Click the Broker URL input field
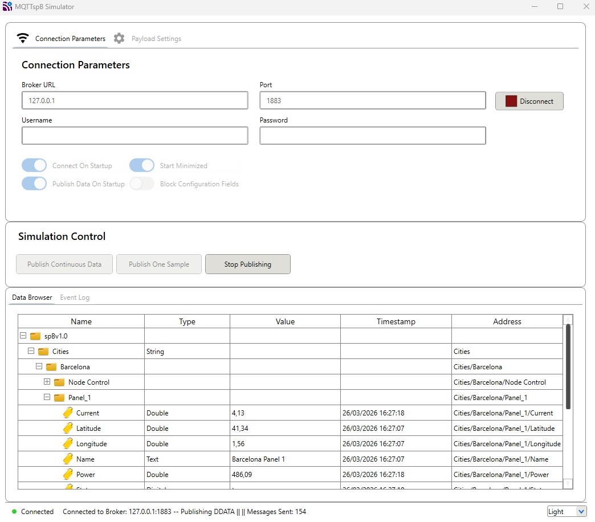Image resolution: width=595 pixels, height=522 pixels. 135,101
